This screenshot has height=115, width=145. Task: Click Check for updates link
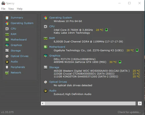pyautogui.click(x=129, y=112)
